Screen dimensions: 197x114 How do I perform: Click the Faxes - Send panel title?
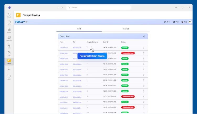point(65,36)
